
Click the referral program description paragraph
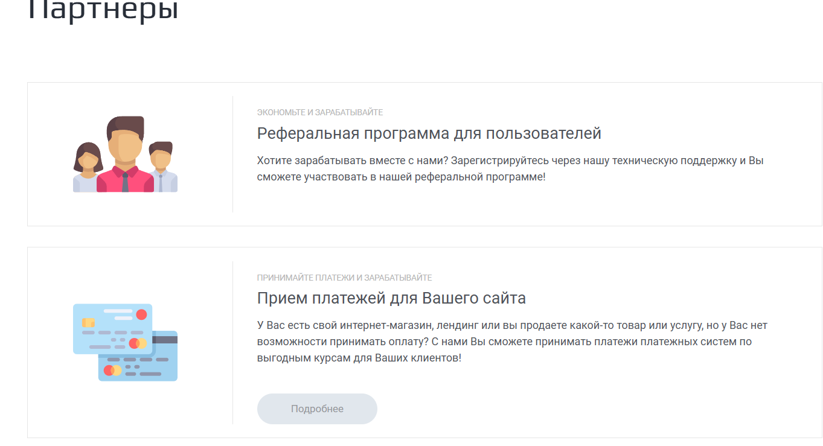coord(510,170)
